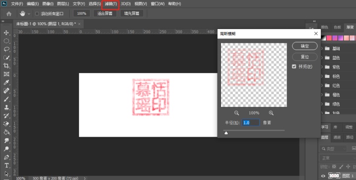
Task: Lock layer position icon
Action: coord(348,167)
